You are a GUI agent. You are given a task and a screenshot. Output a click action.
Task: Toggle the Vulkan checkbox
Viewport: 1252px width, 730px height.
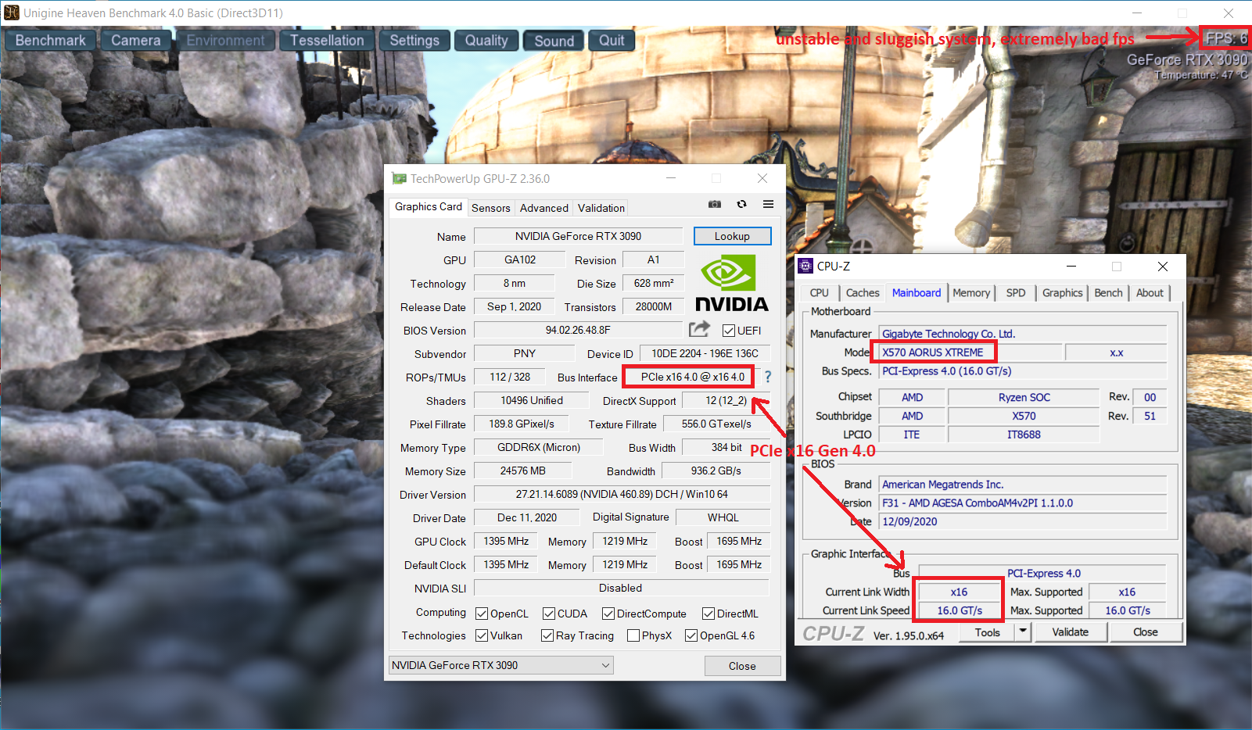point(482,635)
